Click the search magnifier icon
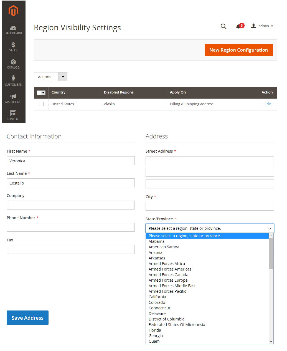Viewport: 287px width, 351px height. (223, 26)
